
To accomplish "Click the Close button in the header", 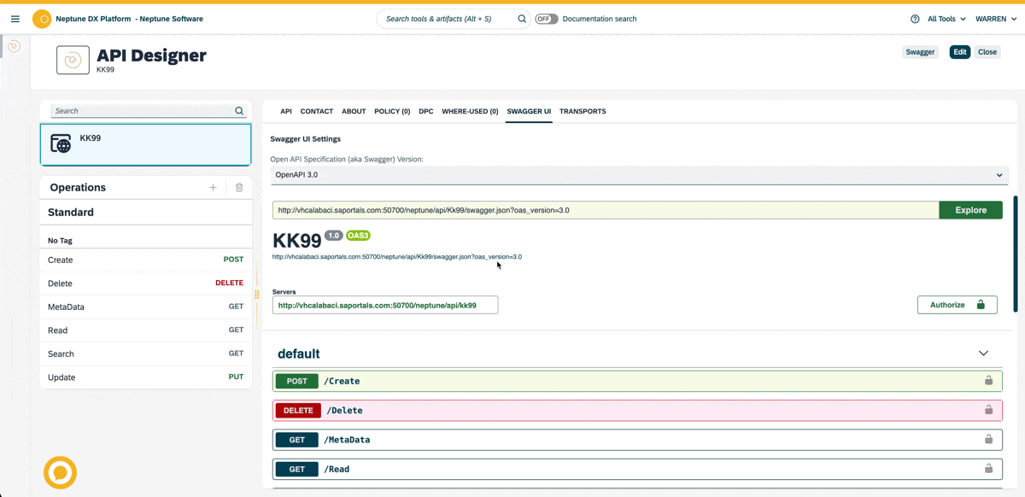I will (987, 52).
